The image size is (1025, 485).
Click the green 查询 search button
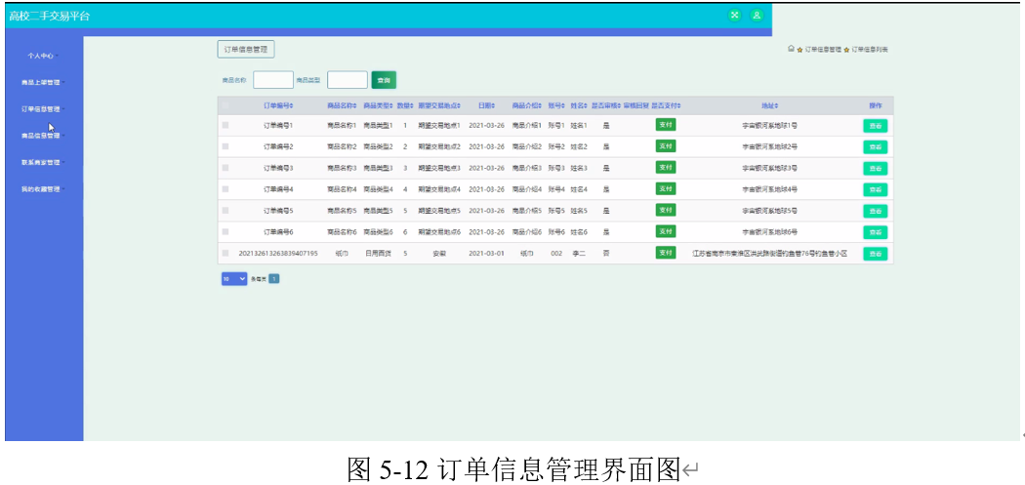(384, 80)
